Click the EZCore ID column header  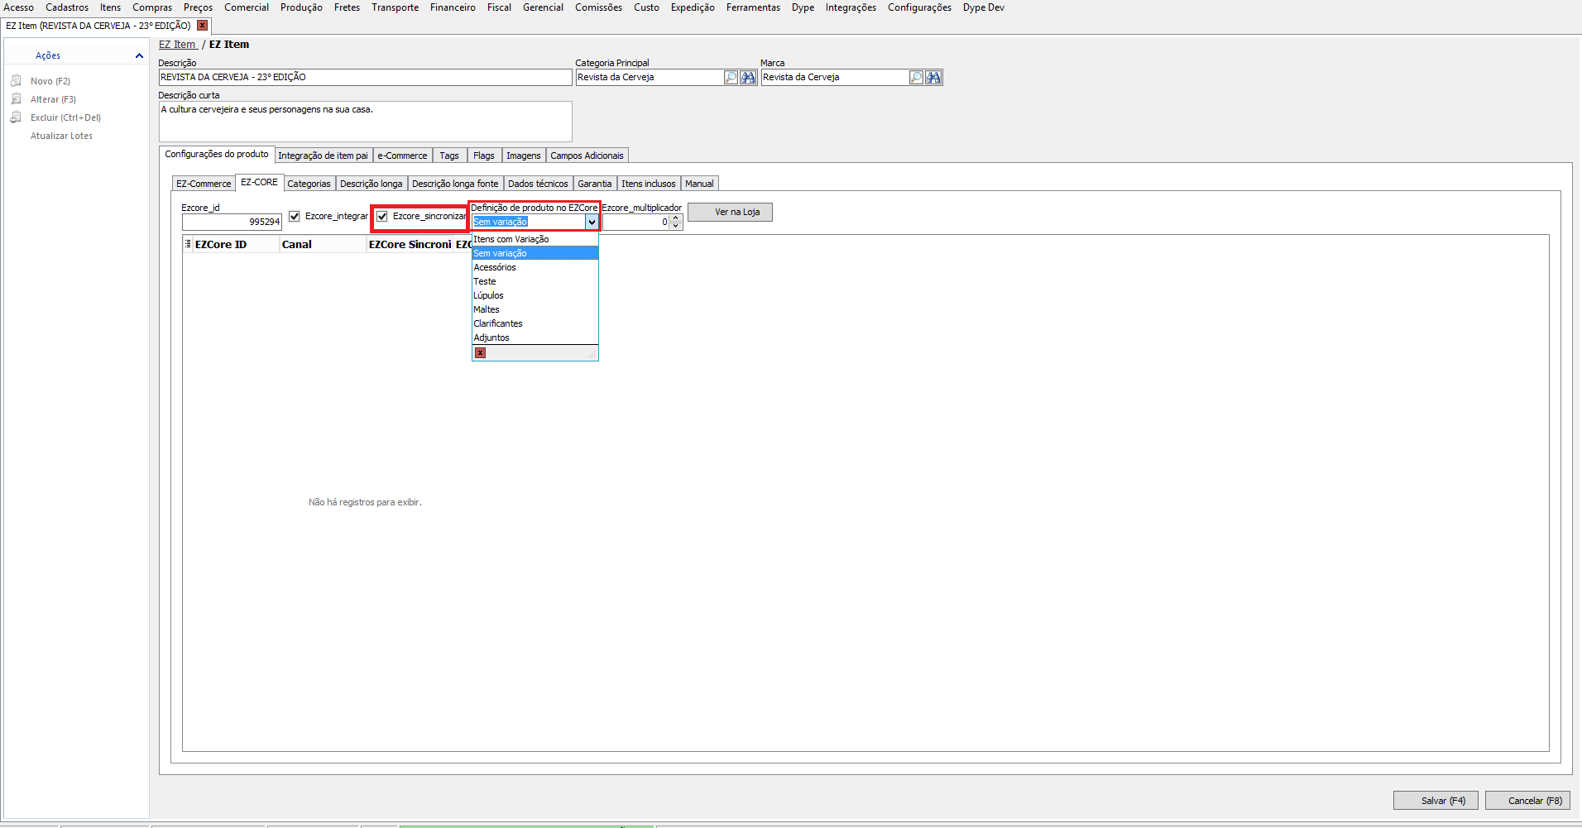pyautogui.click(x=236, y=244)
